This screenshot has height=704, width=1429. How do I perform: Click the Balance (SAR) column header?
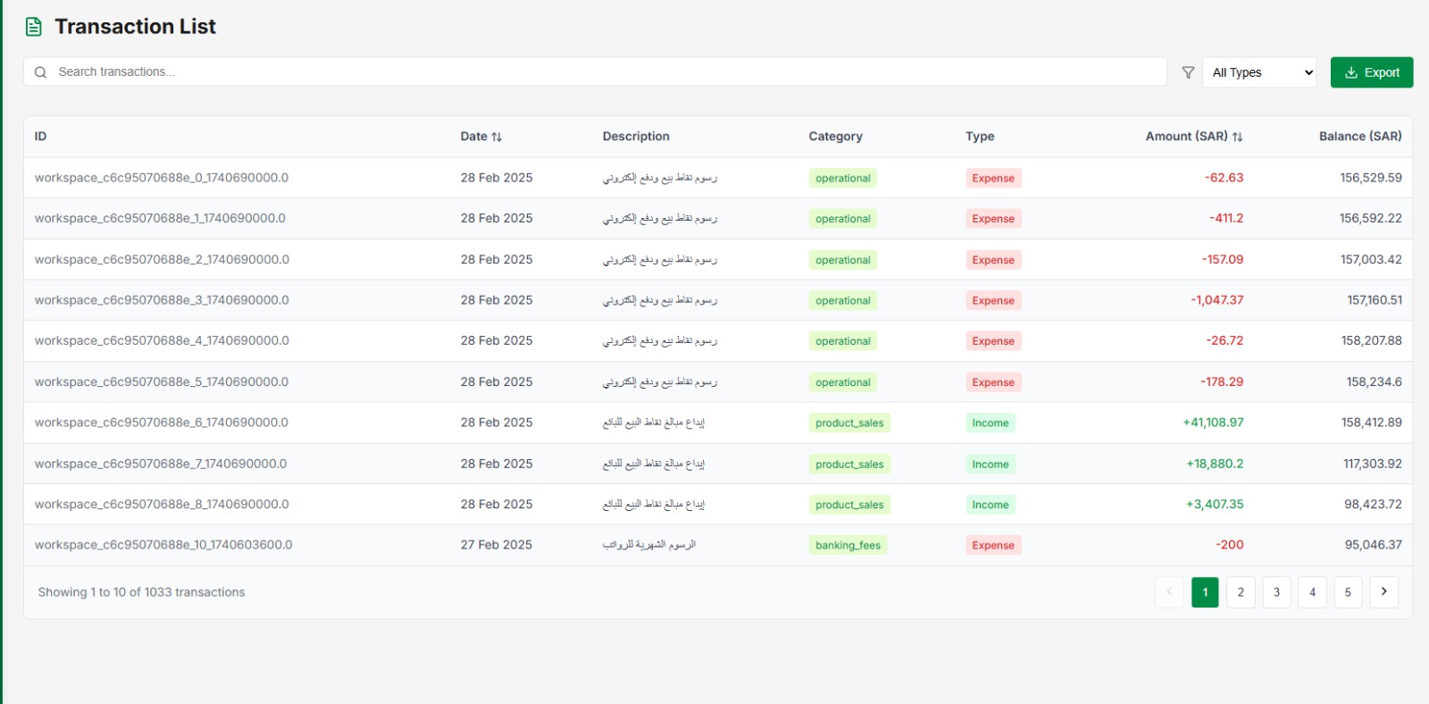pos(1360,137)
